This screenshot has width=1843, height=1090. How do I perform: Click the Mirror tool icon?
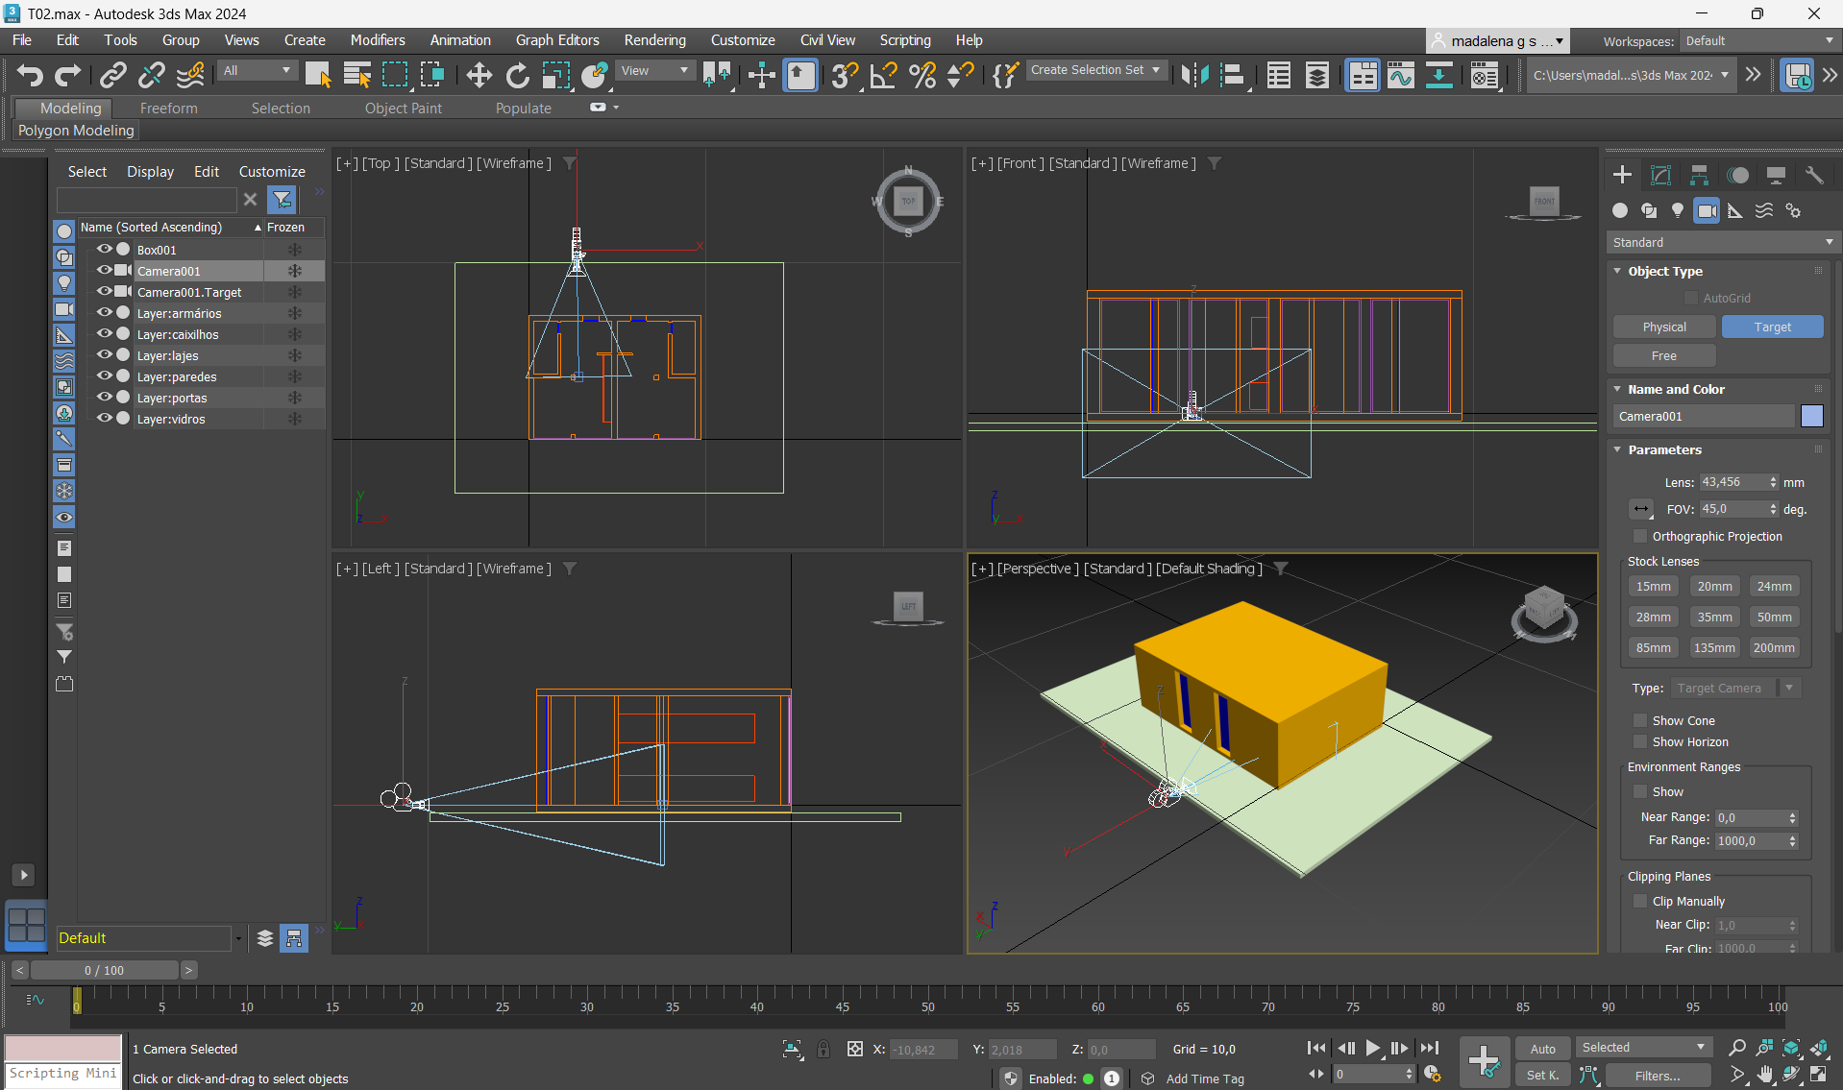(1194, 75)
